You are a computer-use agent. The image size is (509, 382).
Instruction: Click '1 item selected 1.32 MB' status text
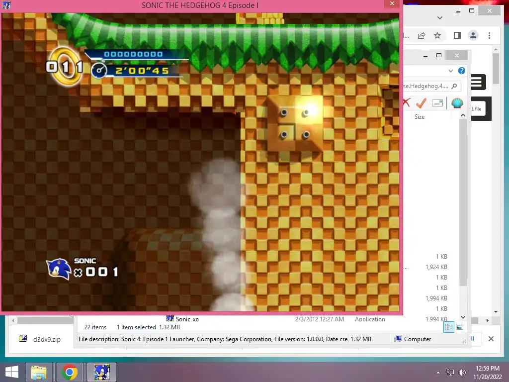pyautogui.click(x=148, y=327)
